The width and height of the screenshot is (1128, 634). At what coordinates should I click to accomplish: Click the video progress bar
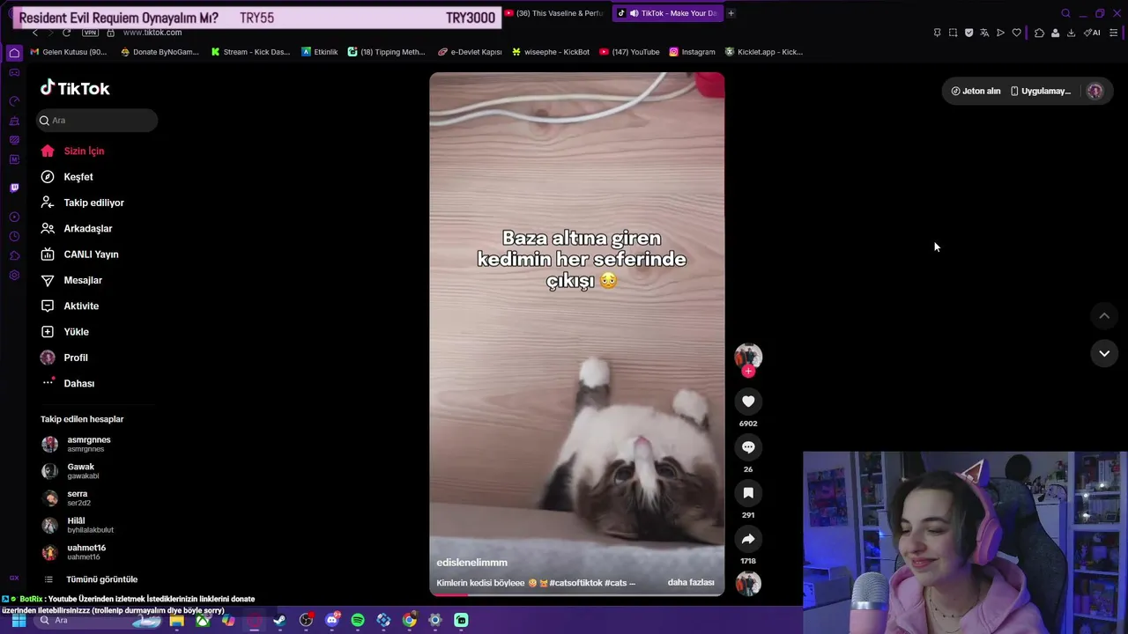click(x=577, y=594)
